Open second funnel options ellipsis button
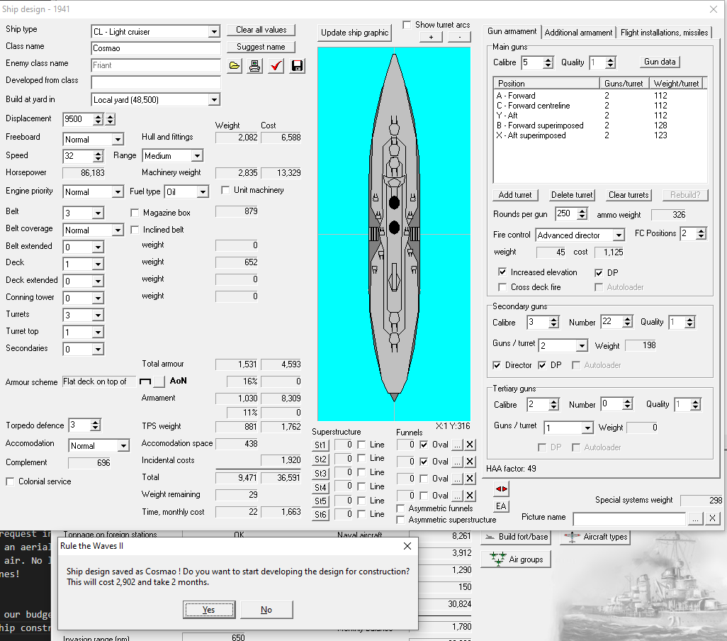Screen dimensions: 727x641 (458, 462)
